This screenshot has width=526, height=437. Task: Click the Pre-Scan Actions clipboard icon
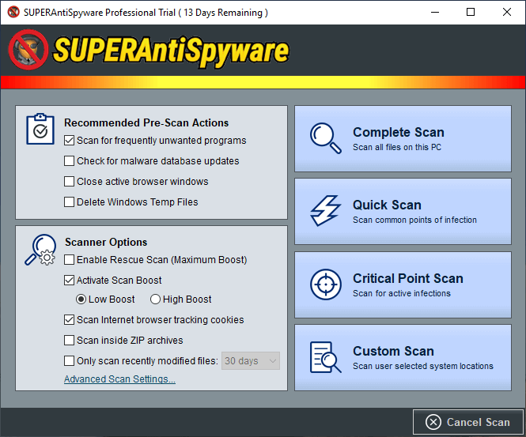40,129
